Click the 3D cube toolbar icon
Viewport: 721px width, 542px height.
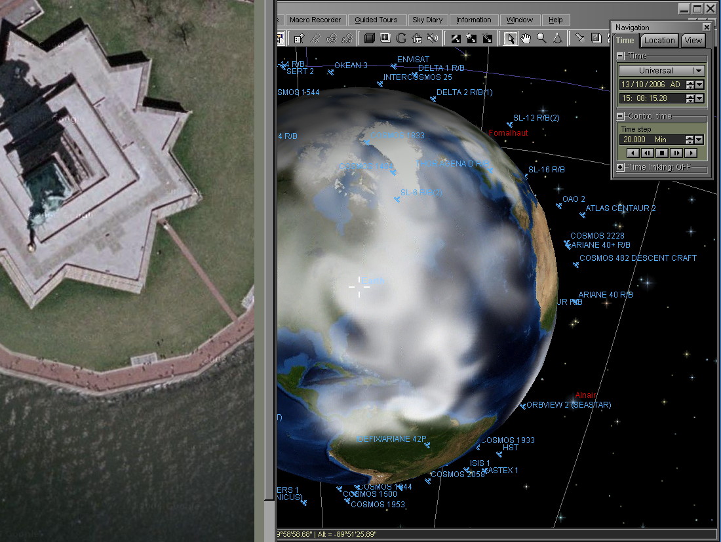click(370, 38)
